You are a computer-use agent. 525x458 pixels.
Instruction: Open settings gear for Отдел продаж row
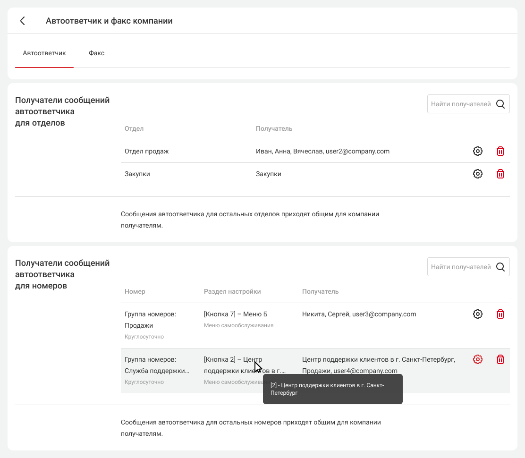[x=478, y=151]
